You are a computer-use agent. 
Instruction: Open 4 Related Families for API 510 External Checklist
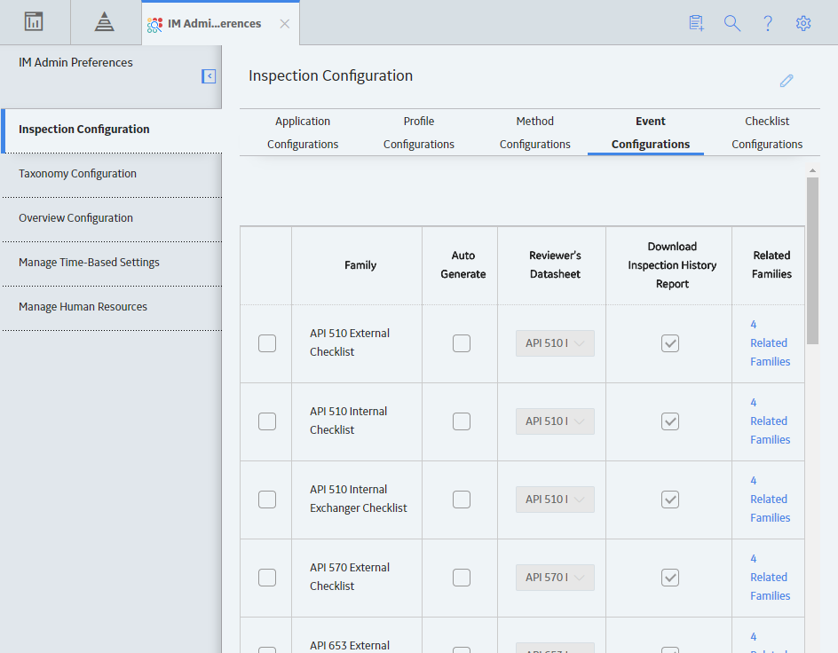tap(771, 342)
